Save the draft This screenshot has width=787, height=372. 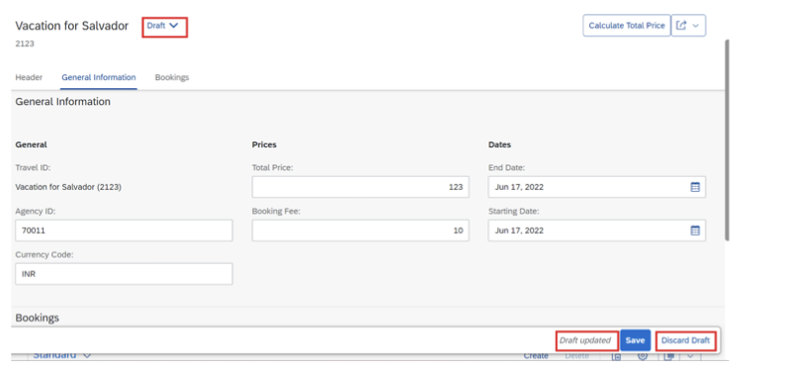tap(635, 340)
